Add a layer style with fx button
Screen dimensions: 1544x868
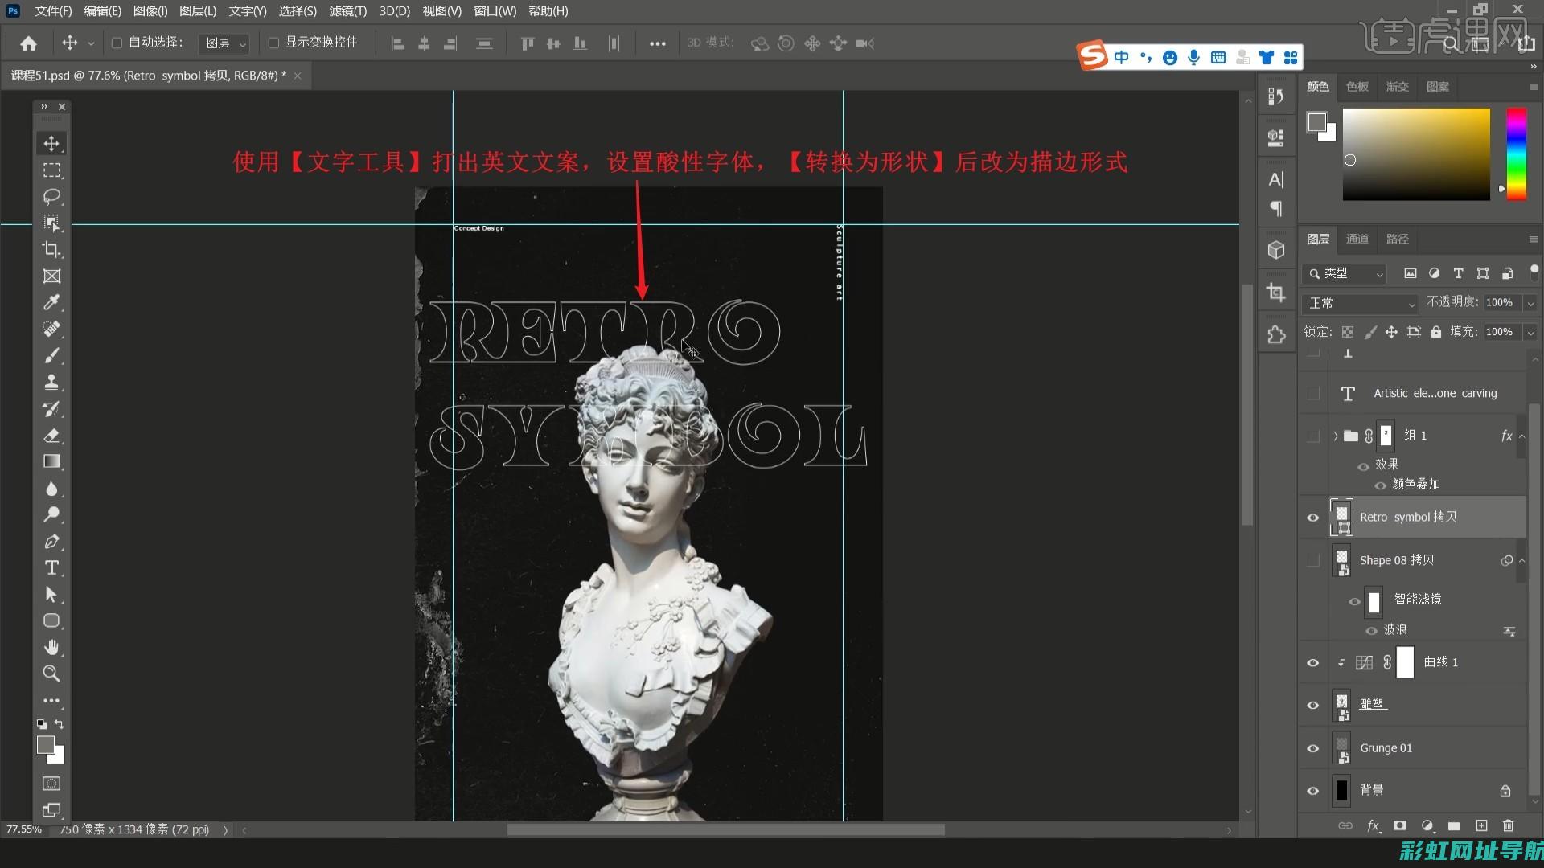1374,825
